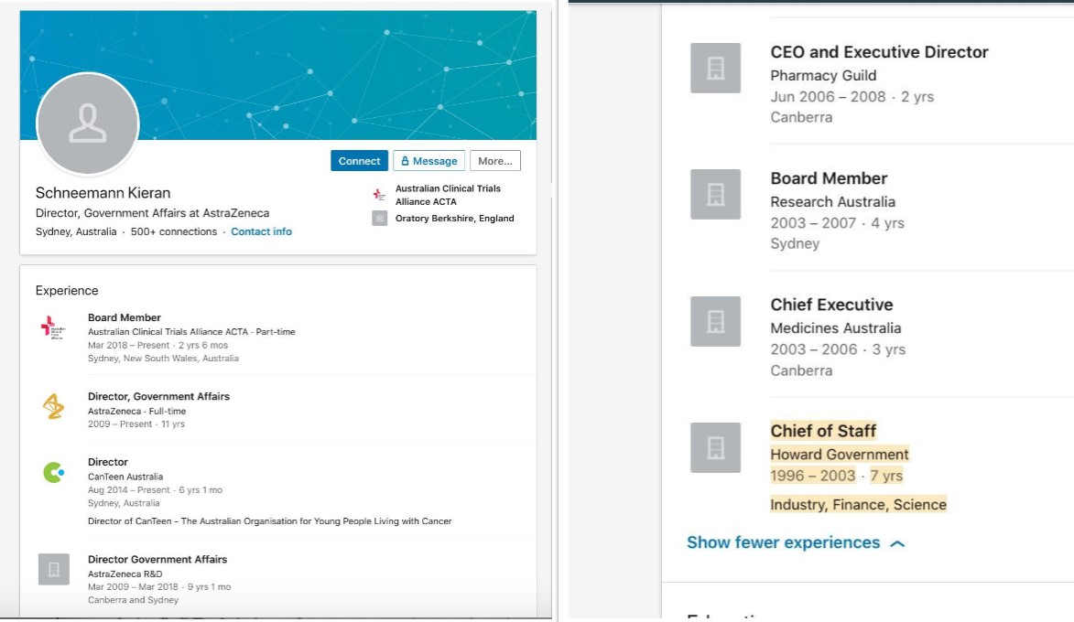Click the locked Message button
Viewport: 1074px width, 622px height.
tap(429, 161)
